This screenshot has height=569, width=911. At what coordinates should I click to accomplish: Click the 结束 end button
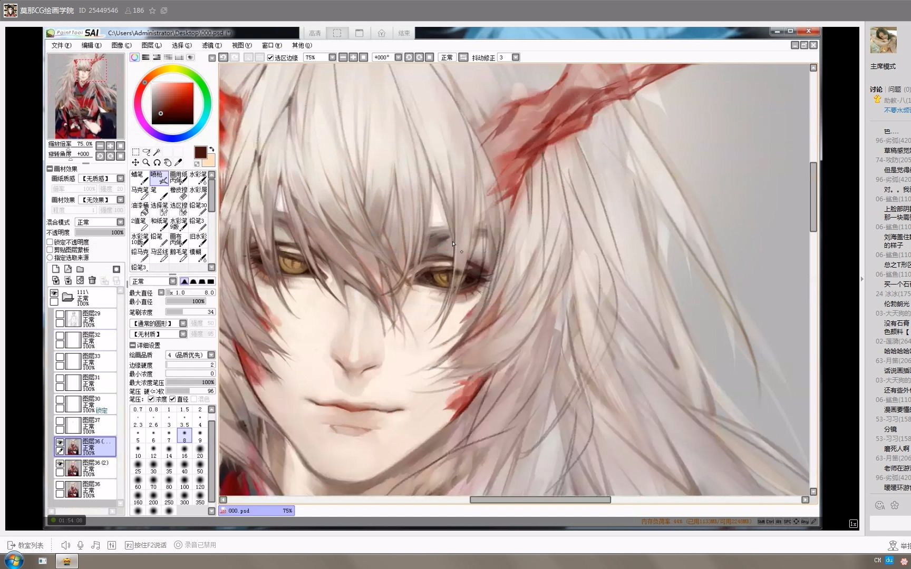[x=404, y=33]
